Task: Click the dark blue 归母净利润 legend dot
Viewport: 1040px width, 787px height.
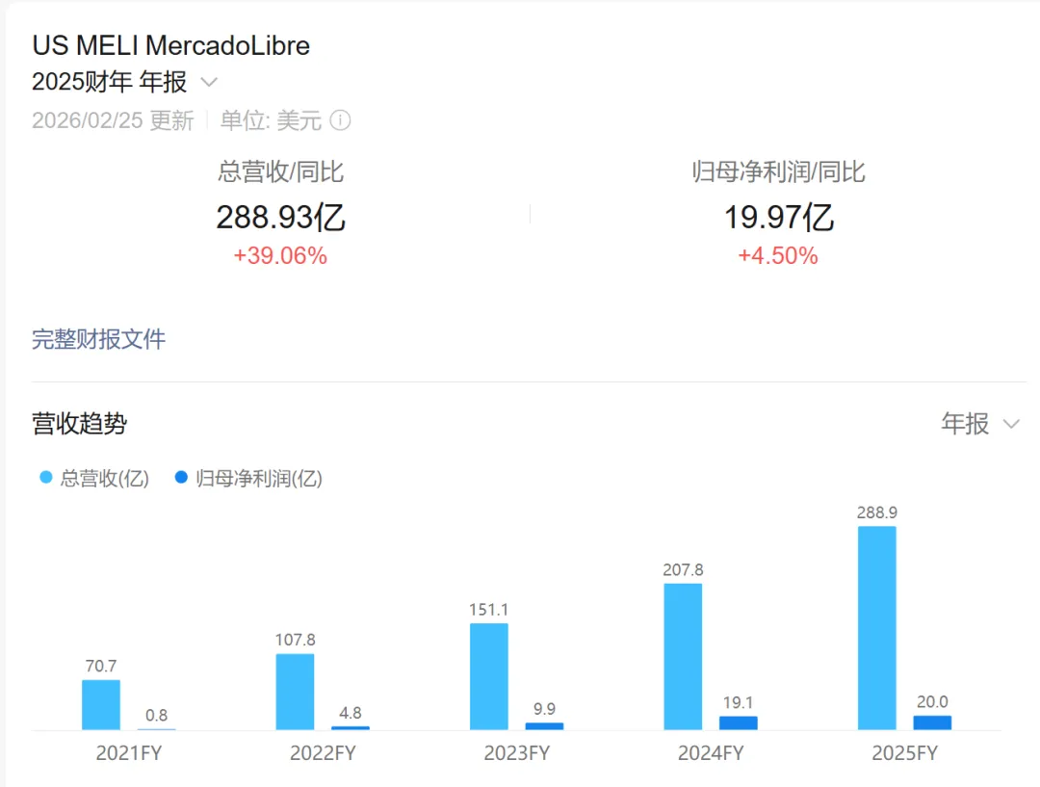Action: tap(181, 478)
